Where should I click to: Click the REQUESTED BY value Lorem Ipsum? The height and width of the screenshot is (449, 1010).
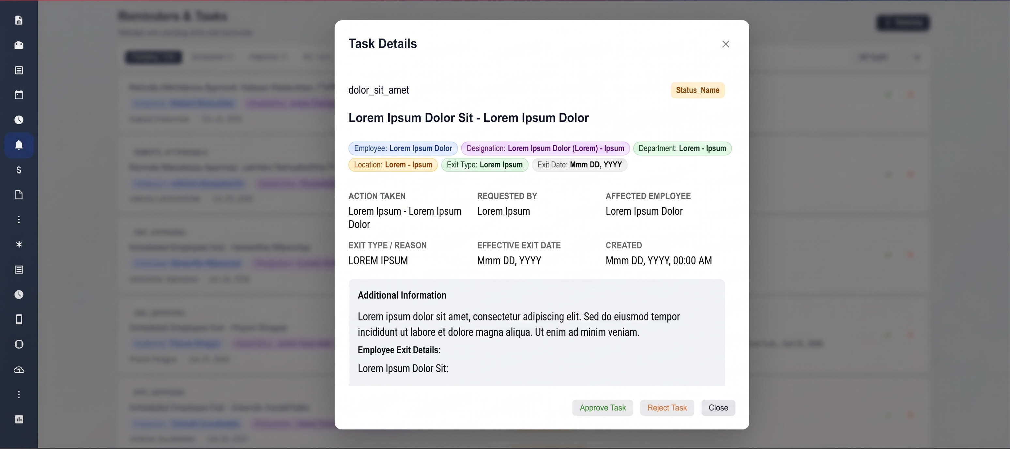pyautogui.click(x=503, y=211)
